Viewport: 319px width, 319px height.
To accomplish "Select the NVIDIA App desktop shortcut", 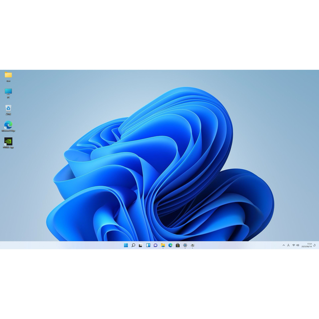I will pyautogui.click(x=8, y=143).
